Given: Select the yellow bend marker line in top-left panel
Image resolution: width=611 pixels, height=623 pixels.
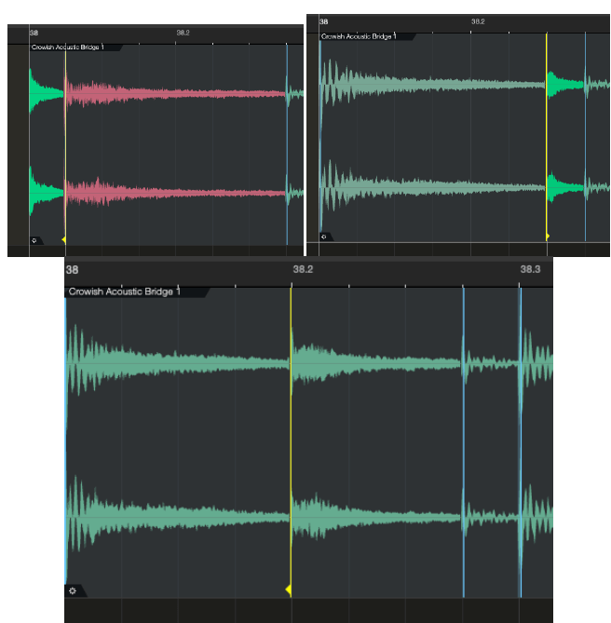Looking at the screenshot, I should (x=65, y=140).
